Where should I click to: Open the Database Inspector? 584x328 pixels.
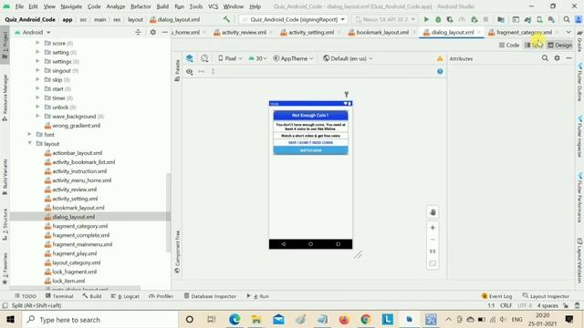210,296
